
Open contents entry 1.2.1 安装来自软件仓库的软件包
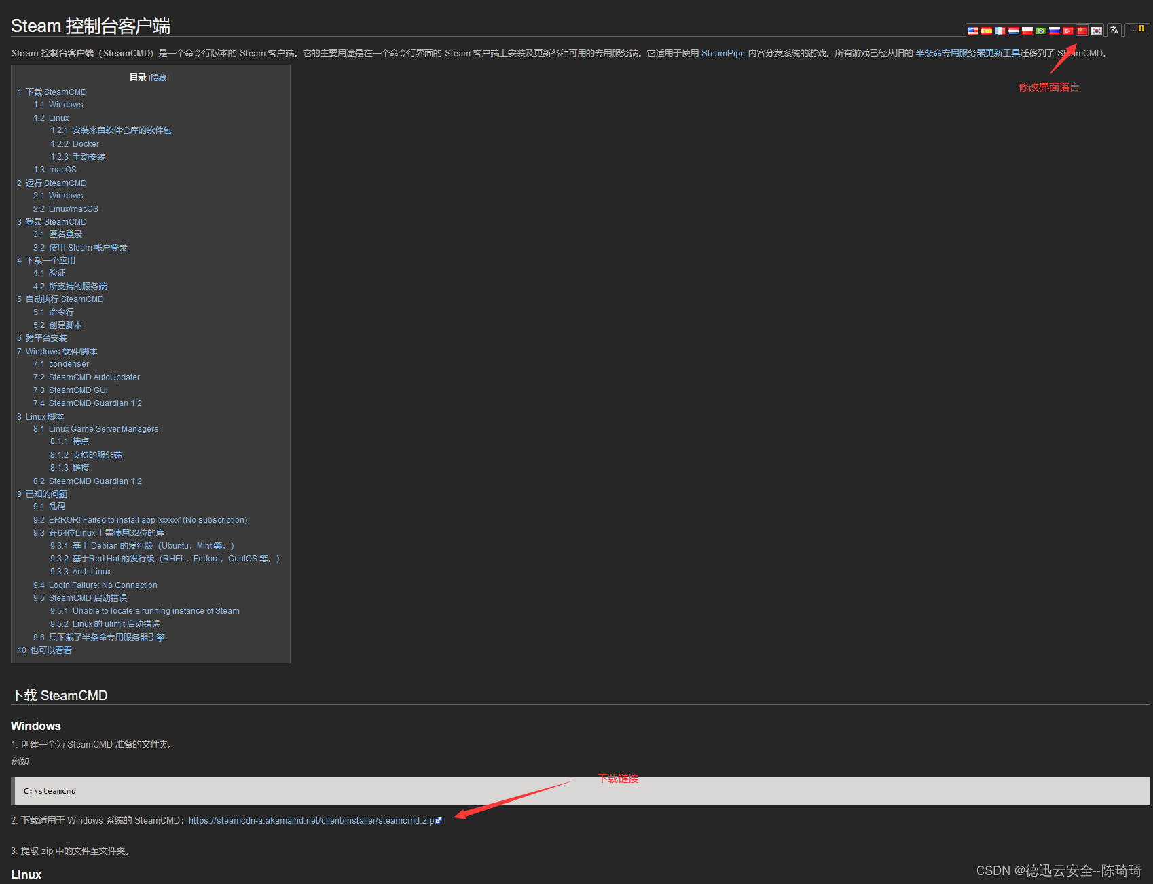111,130
